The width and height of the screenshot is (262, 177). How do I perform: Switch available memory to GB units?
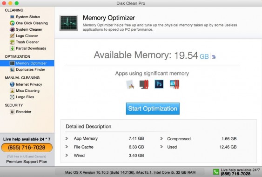pyautogui.click(x=204, y=56)
